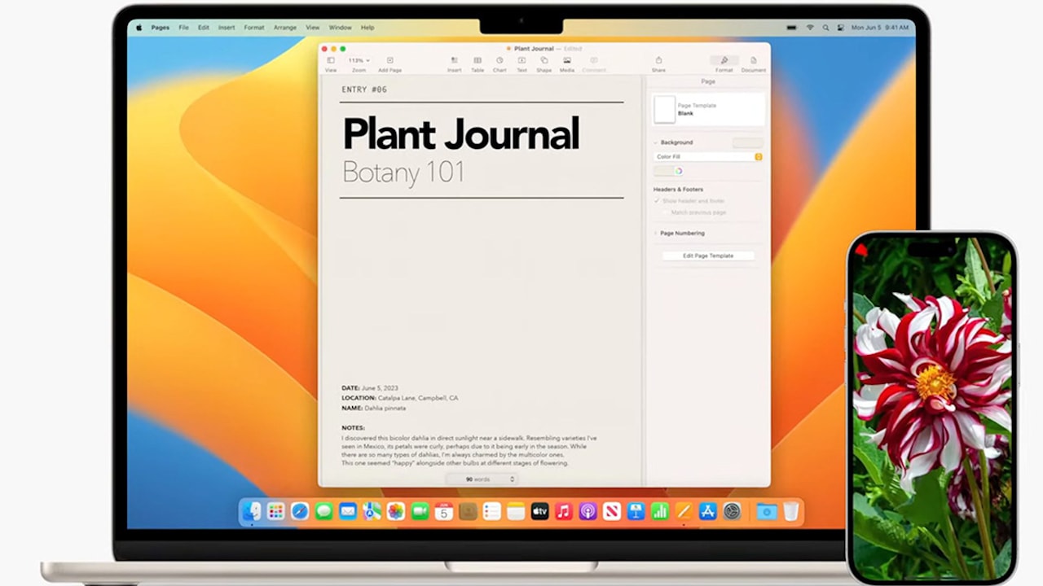This screenshot has height=586, width=1043.
Task: Open Keynote from the Dock
Action: point(636,511)
